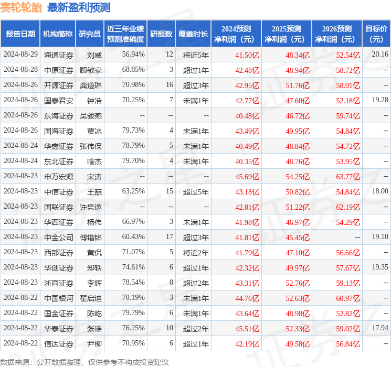The height and width of the screenshot is (367, 391).
Task: Select the 国泰君安 institution cell
Action: 59,101
